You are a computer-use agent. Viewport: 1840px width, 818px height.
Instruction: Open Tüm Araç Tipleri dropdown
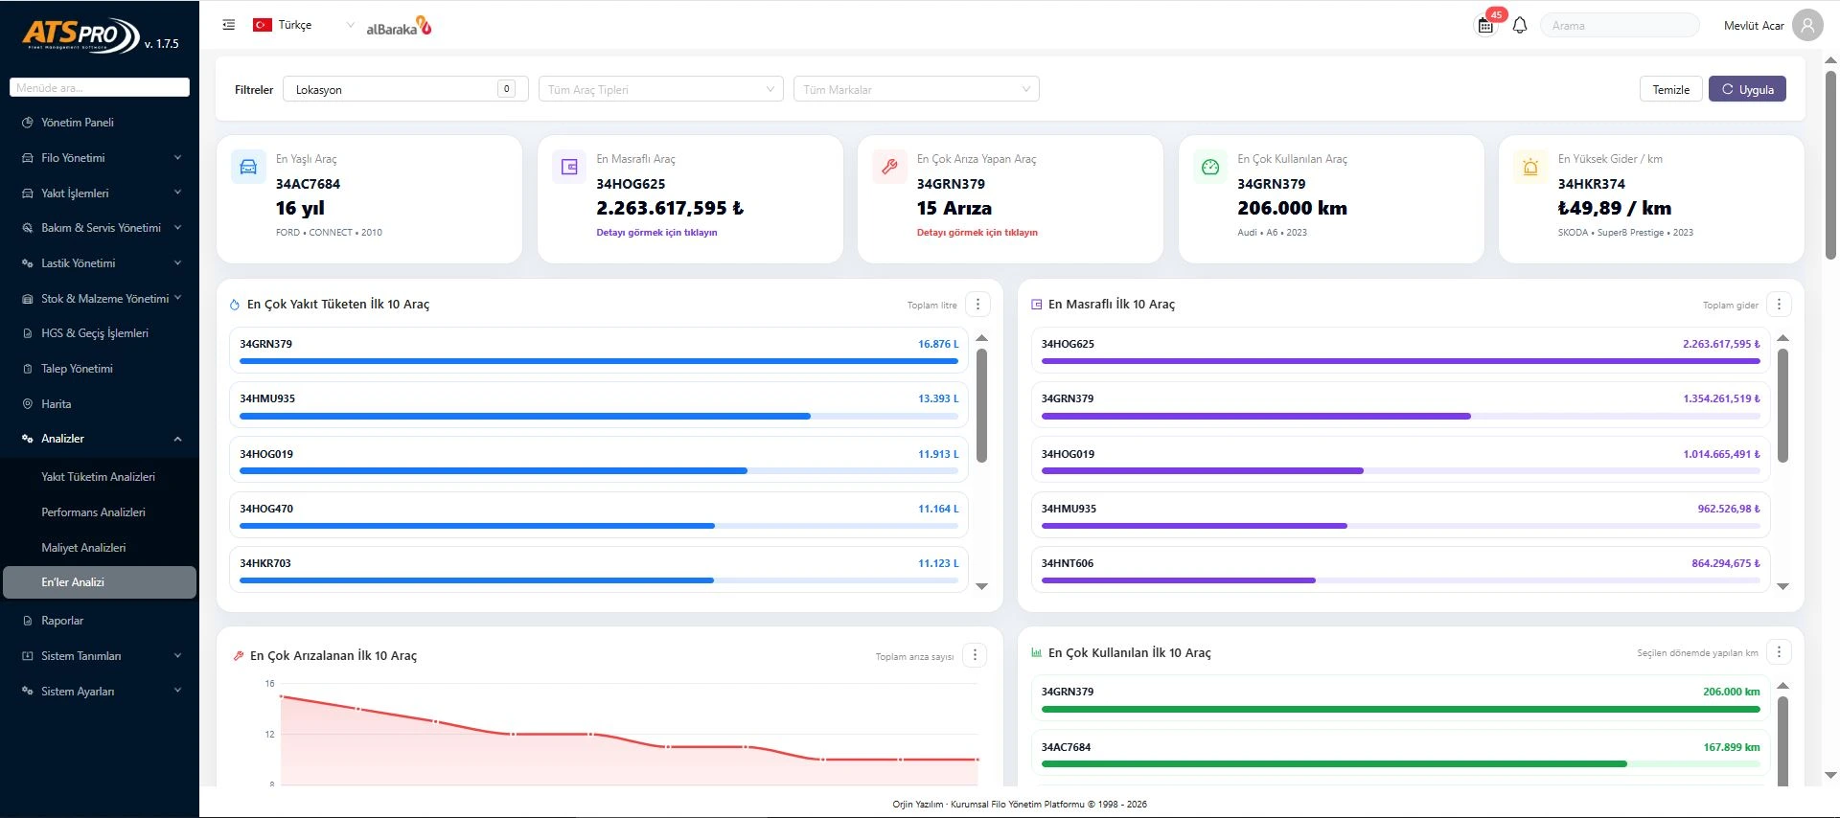[661, 89]
